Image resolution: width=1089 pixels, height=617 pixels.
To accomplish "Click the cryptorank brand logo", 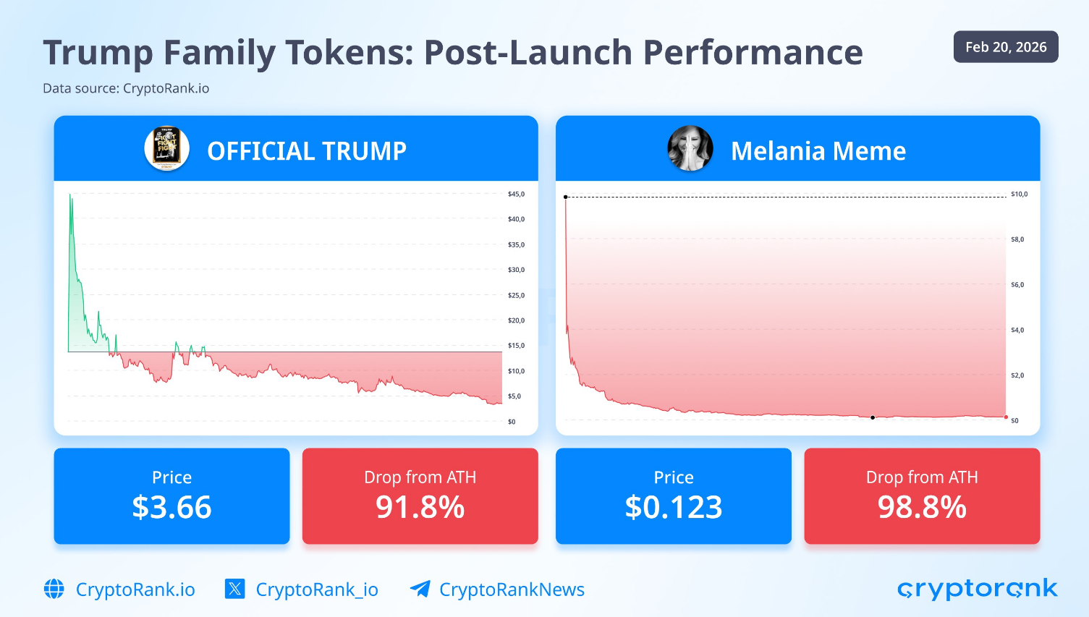I will [x=977, y=589].
